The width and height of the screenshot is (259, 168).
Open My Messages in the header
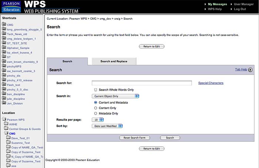218,4
